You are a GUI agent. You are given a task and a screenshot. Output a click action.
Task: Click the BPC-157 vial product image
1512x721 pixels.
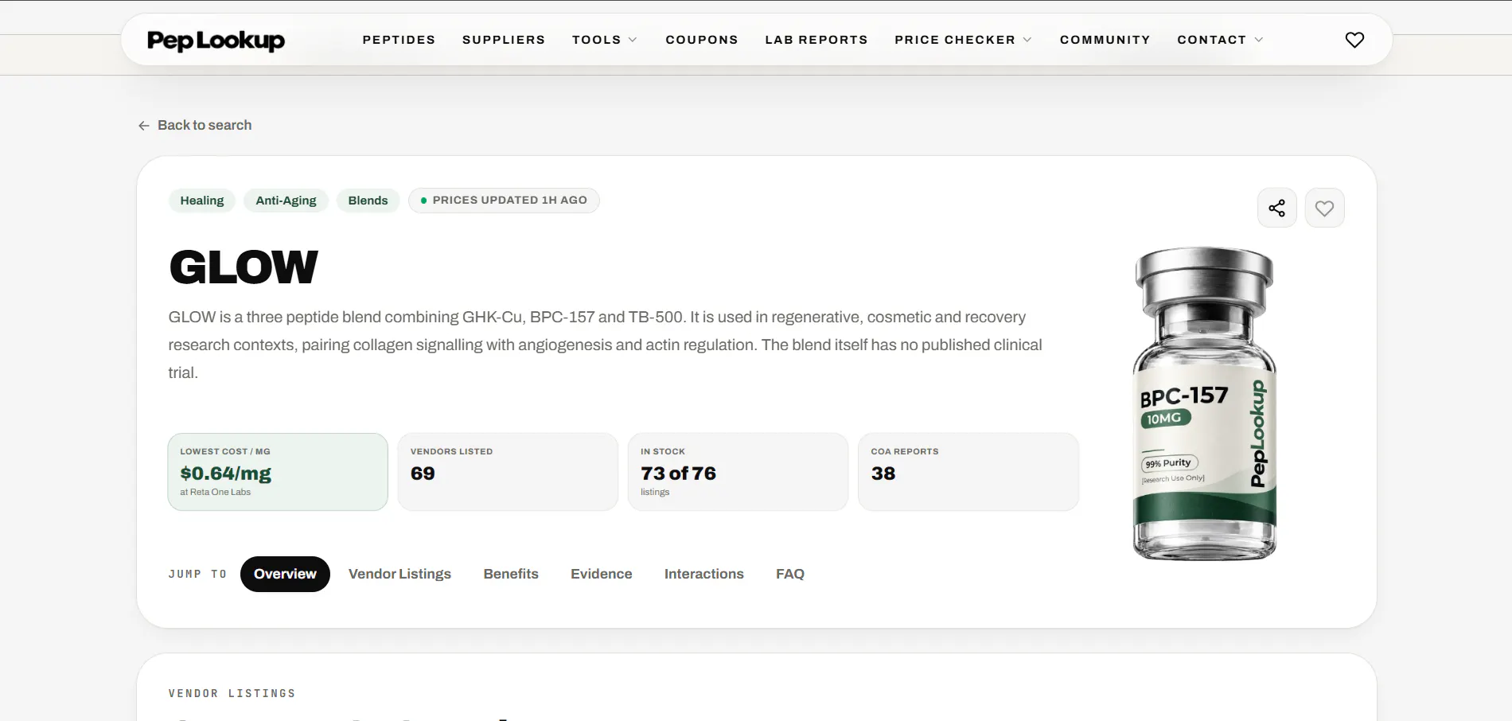click(1205, 403)
